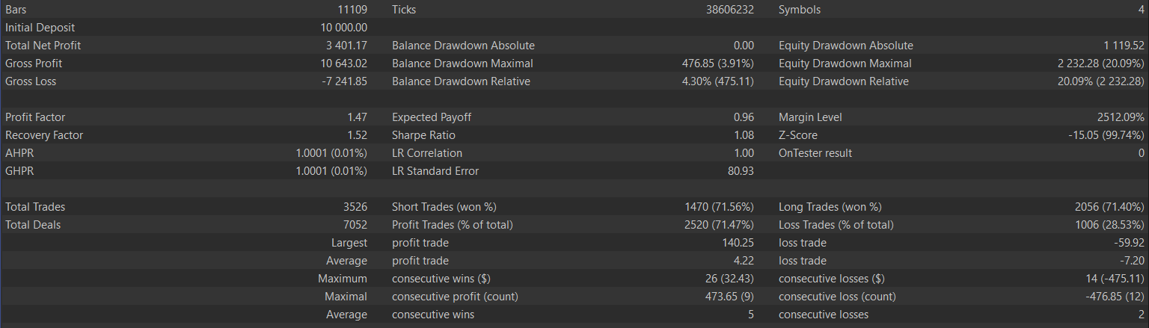Click the Balance Drawdown Relative label
Screen dimensions: 1149x328
[x=461, y=81]
